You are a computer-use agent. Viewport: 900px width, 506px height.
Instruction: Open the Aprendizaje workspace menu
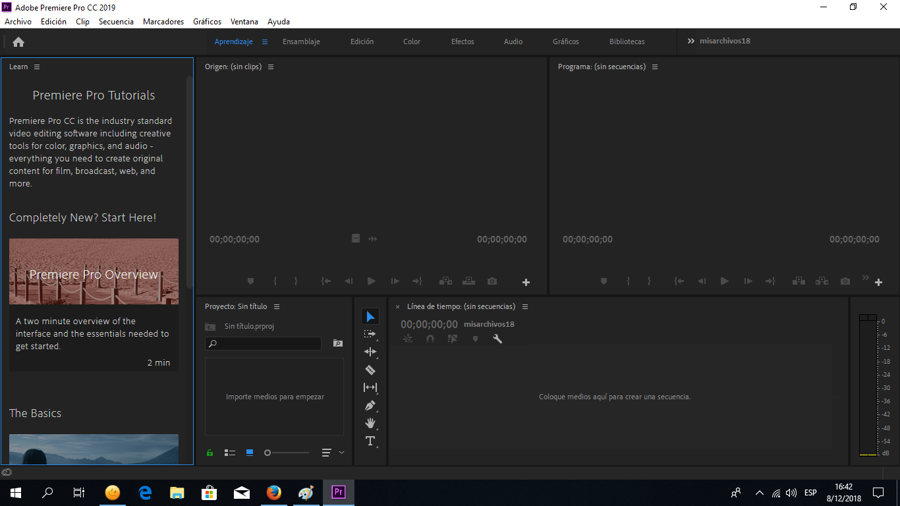pyautogui.click(x=265, y=42)
